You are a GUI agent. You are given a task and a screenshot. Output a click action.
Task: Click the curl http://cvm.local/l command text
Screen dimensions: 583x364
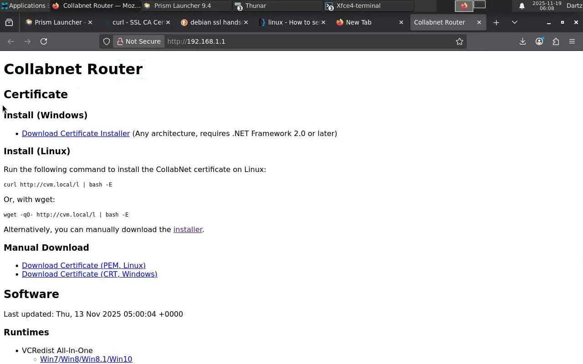pos(58,185)
